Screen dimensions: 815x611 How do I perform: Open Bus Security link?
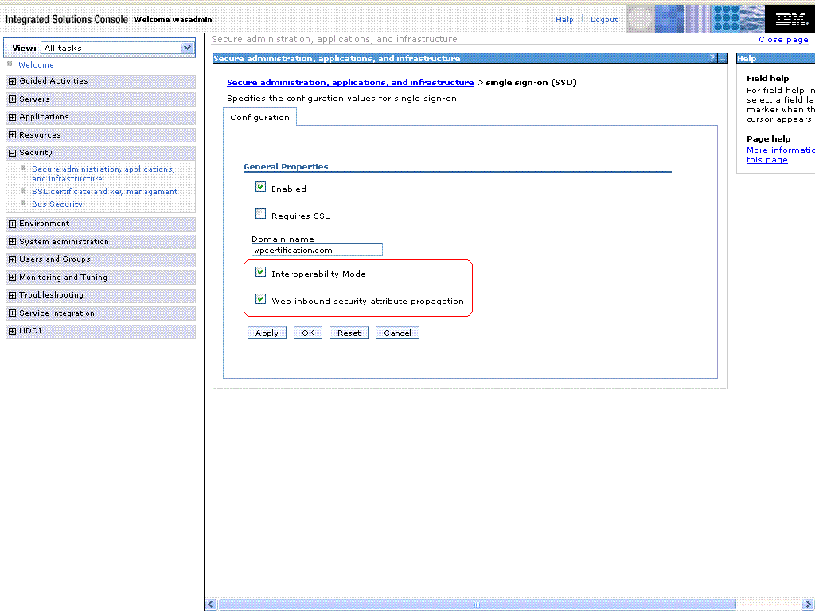57,204
